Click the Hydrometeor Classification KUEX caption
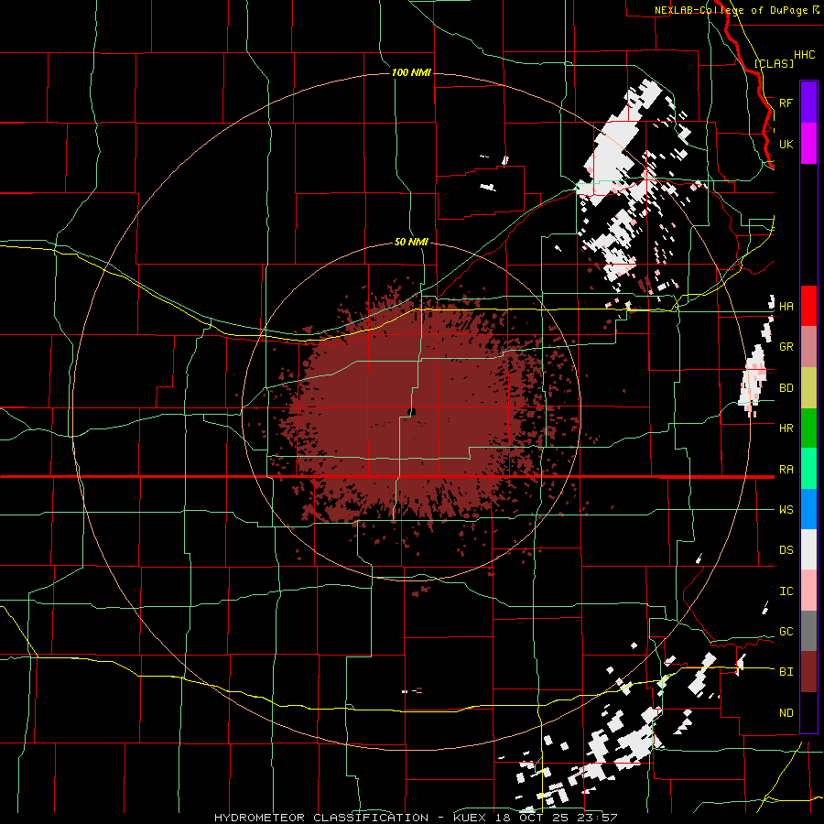Image resolution: width=824 pixels, height=824 pixels. [x=416, y=818]
